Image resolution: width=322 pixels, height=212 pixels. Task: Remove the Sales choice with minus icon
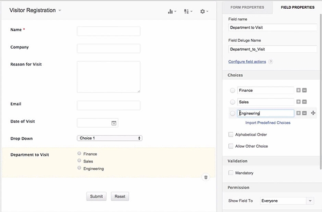pyautogui.click(x=305, y=102)
